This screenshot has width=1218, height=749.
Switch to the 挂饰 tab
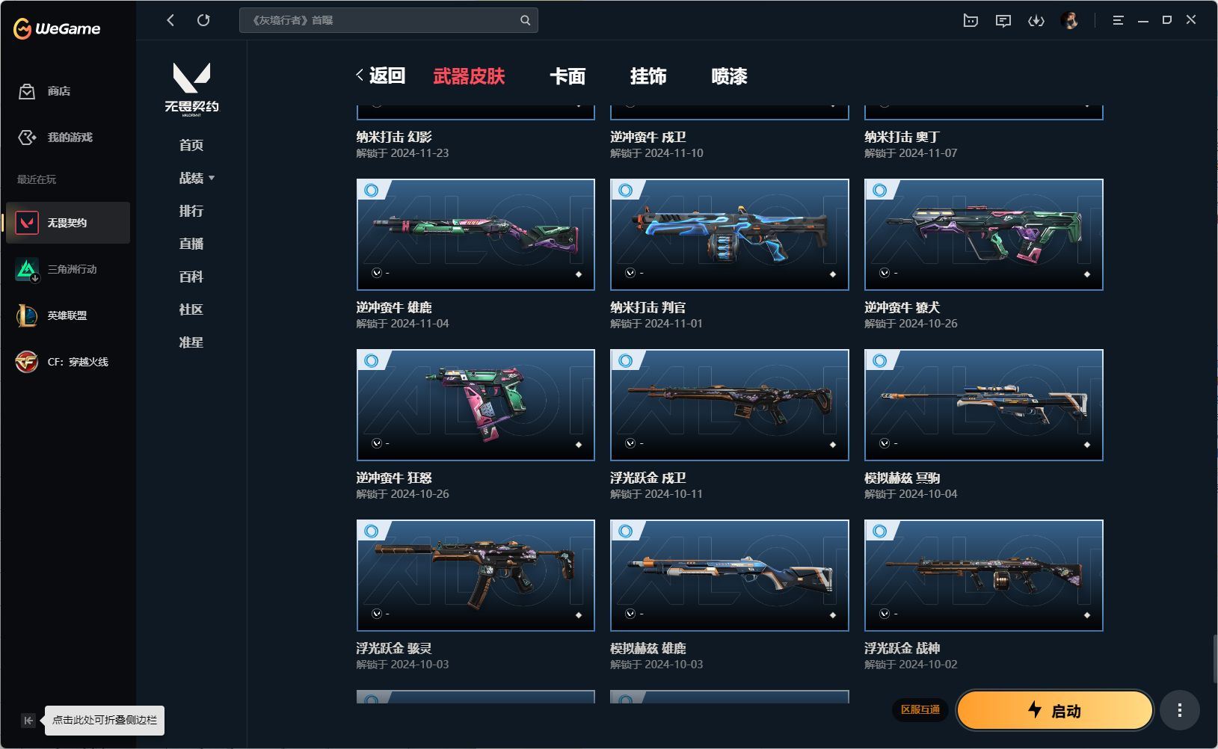[648, 76]
